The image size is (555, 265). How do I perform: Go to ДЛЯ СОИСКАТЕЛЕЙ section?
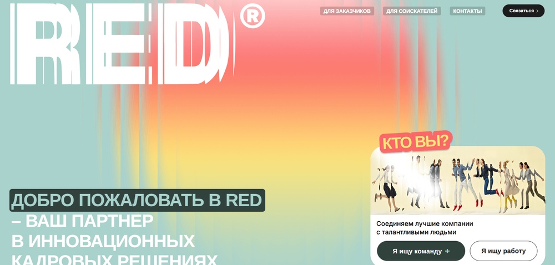pos(412,11)
